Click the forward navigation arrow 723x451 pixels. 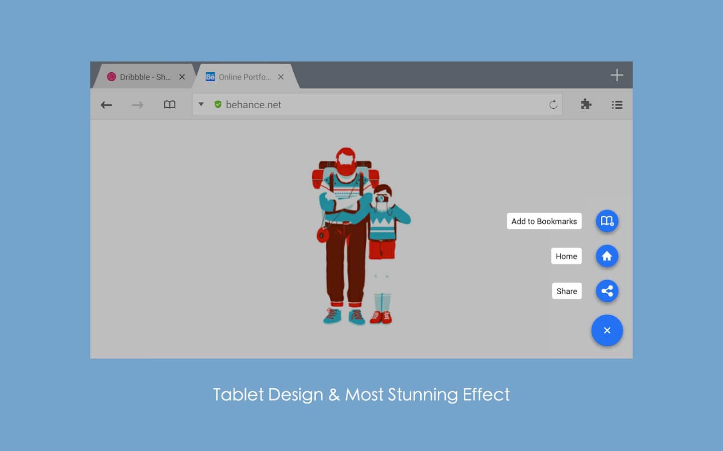pos(138,105)
